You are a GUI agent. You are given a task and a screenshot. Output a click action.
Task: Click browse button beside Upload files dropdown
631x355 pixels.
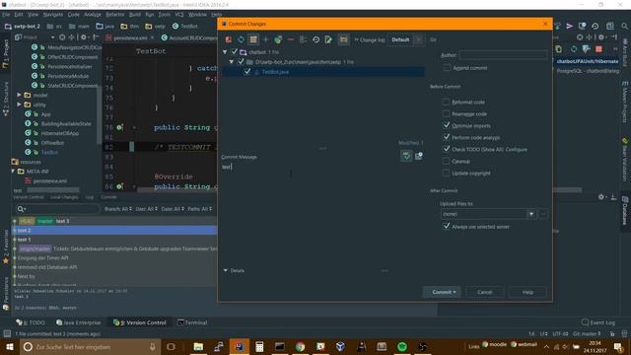click(543, 214)
